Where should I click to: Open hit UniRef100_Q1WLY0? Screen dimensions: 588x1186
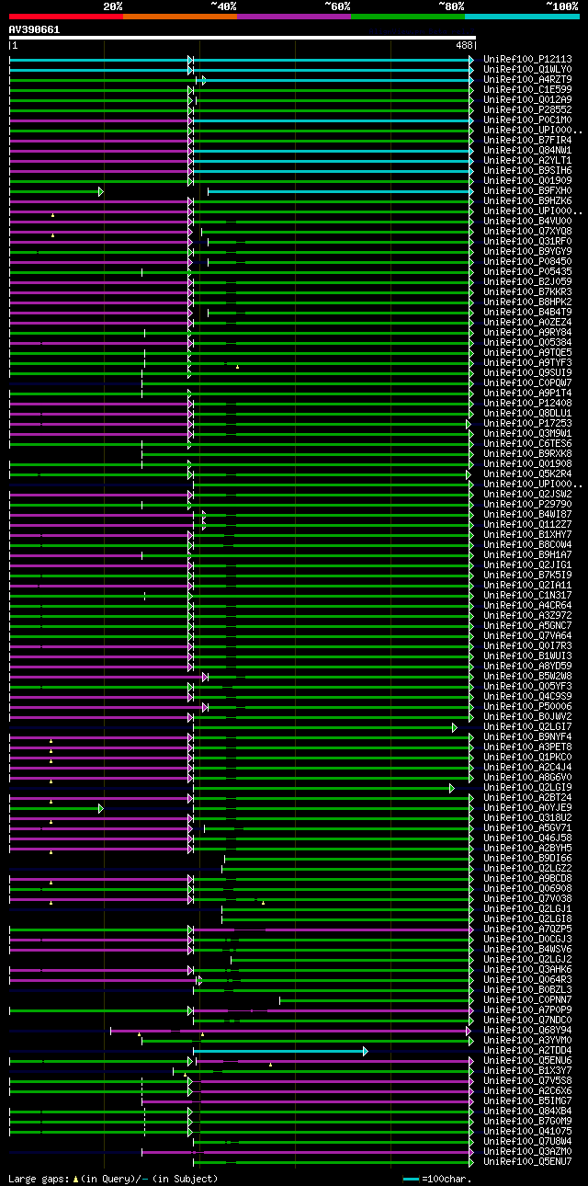[527, 69]
